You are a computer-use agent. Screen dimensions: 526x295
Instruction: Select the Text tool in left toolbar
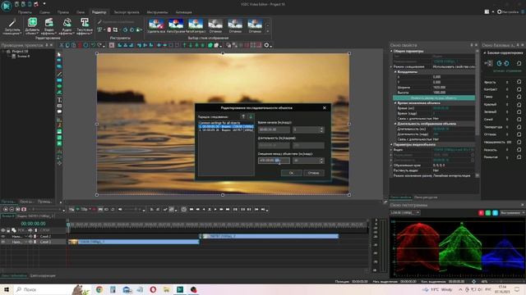point(59,100)
